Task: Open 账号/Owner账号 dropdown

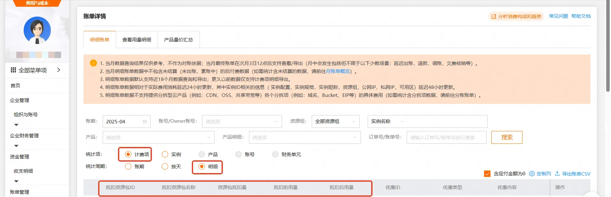Action: 242,121
